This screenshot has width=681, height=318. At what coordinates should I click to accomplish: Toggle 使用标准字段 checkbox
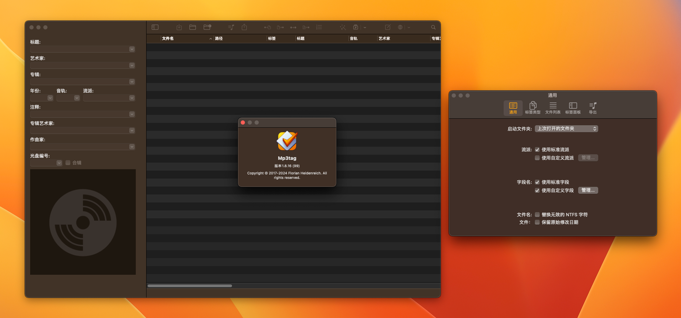tap(537, 182)
